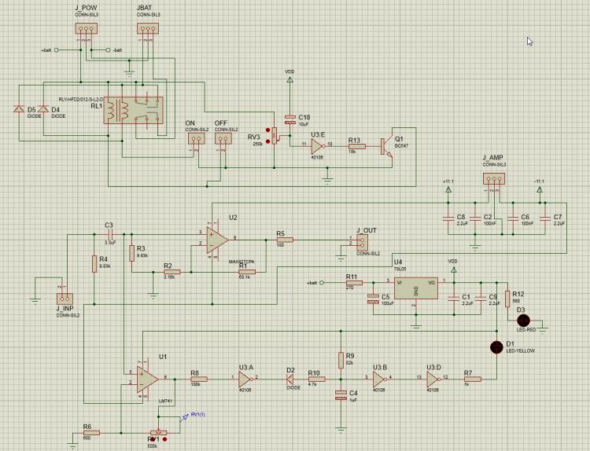Viewport: 590px width, 451px height.
Task: Select capacitor C6
Action: point(512,218)
